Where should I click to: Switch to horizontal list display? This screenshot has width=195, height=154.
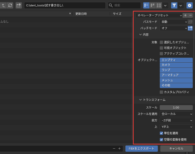(152, 5)
